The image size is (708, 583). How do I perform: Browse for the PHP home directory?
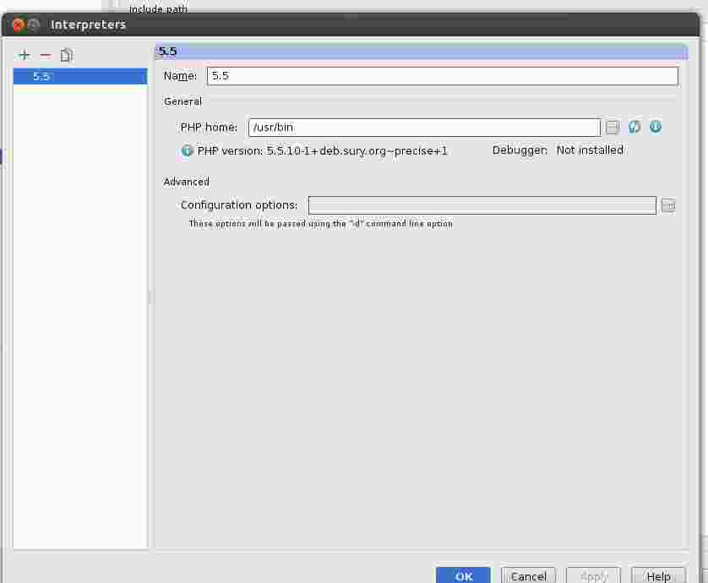pos(613,128)
